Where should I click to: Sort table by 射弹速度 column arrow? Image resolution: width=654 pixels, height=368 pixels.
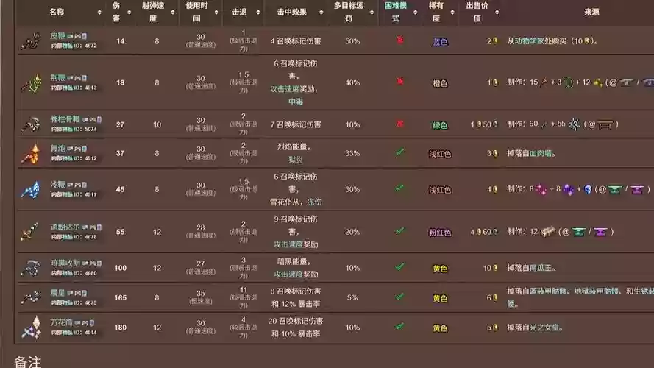pos(172,13)
